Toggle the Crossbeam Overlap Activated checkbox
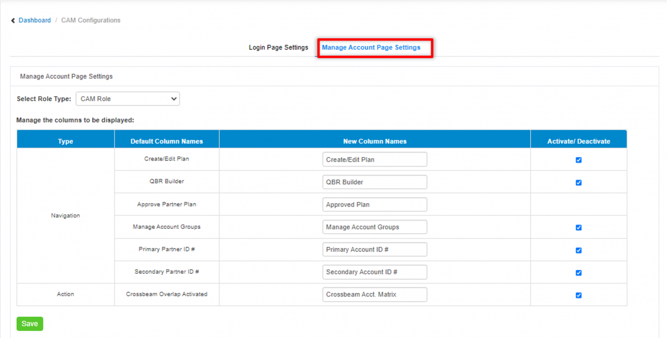Image resolution: width=667 pixels, height=338 pixels. click(x=578, y=294)
